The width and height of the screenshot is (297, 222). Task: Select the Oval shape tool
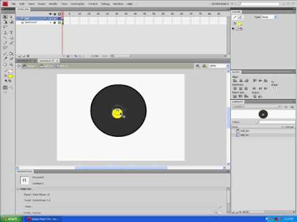[x=11, y=38]
